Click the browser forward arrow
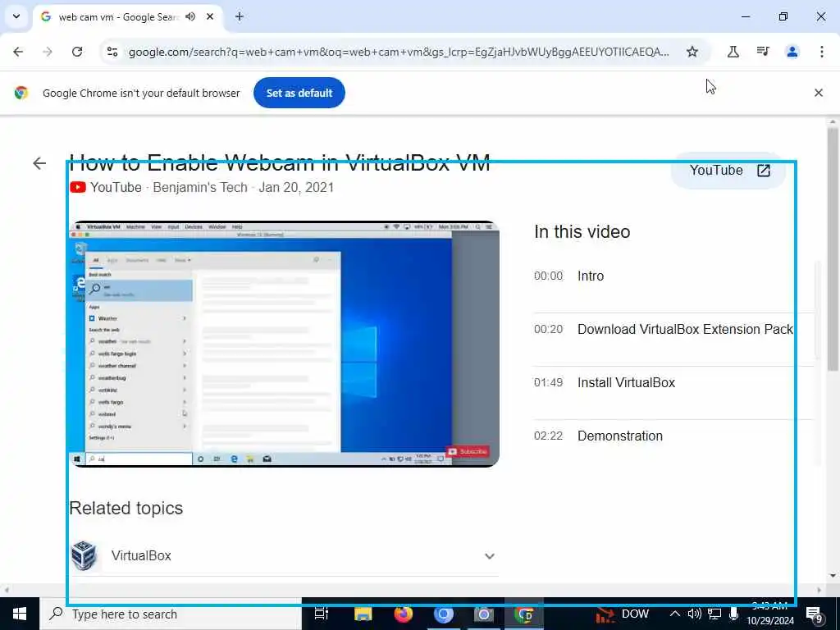Viewport: 840px width, 630px height. [48, 52]
